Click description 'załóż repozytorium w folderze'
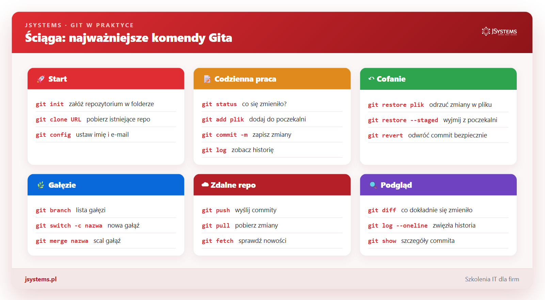 click(111, 104)
